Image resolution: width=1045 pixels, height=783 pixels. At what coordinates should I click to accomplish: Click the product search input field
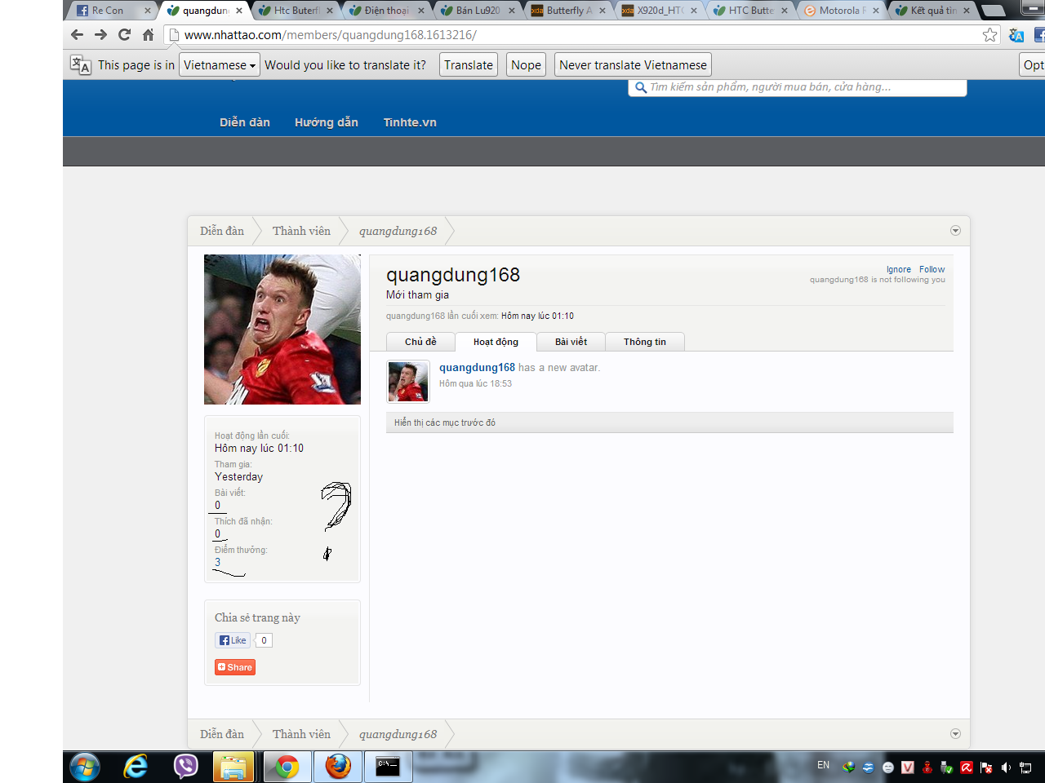point(800,87)
